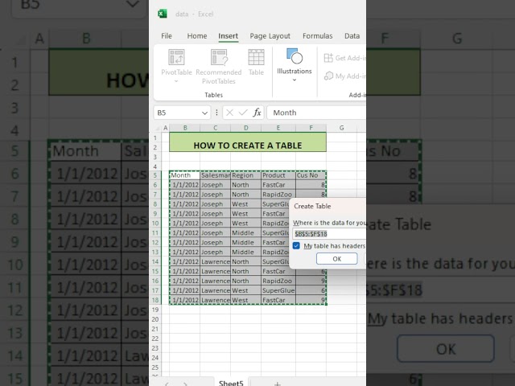Viewport: 515px width, 386px height.
Task: Click the Salesman header cell
Action: click(215, 175)
